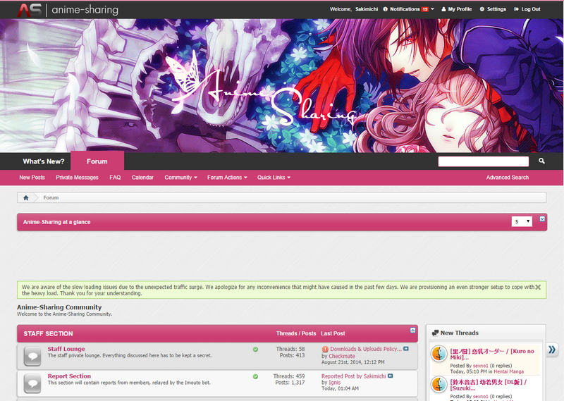Viewport: 564px width, 401px height.
Task: Click avatar beside Kuro no Miki thread
Action: 439,354
